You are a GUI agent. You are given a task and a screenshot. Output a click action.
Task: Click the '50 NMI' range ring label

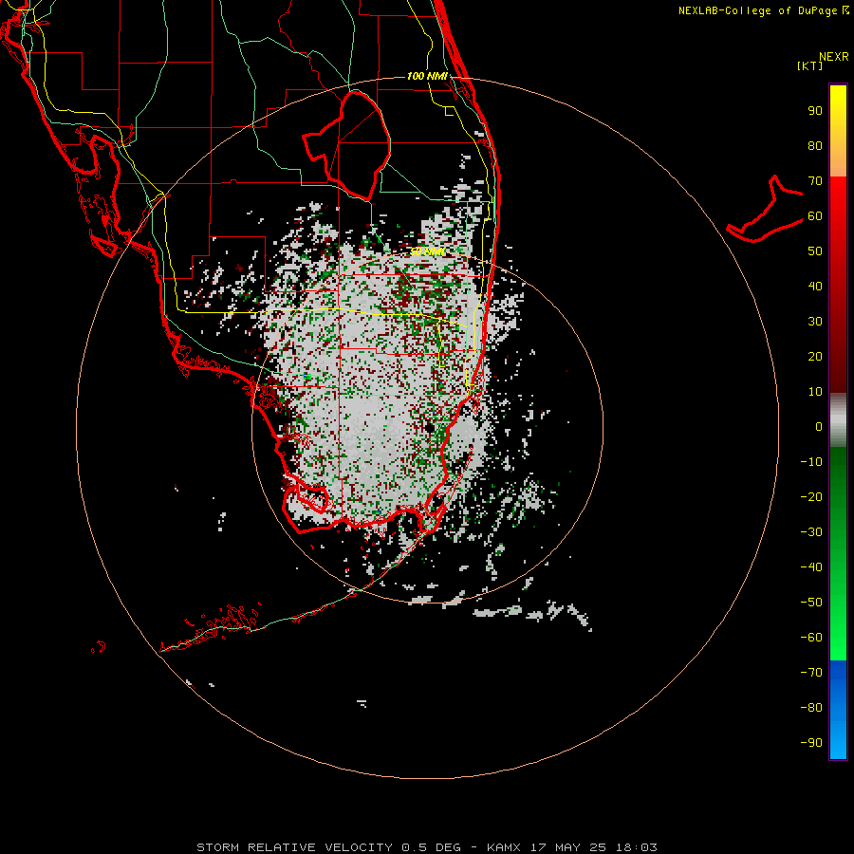tap(427, 251)
